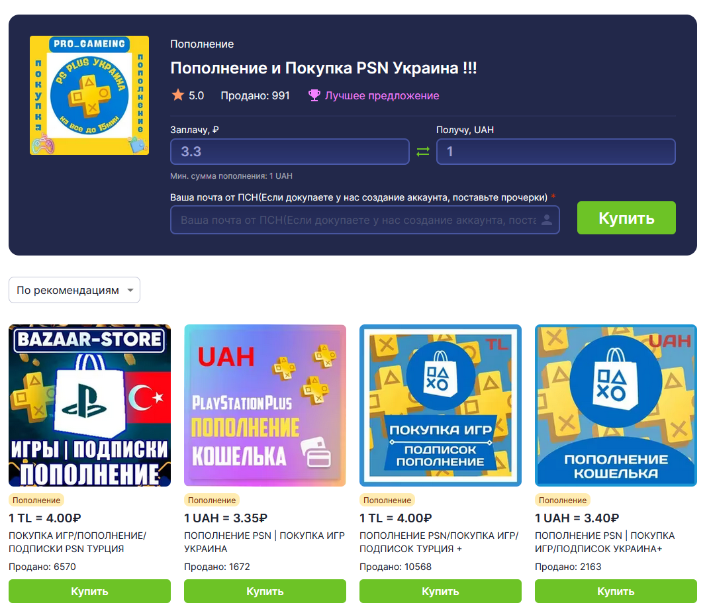Click the 'Получу, UAH' amount field
This screenshot has width=709, height=615.
555,152
